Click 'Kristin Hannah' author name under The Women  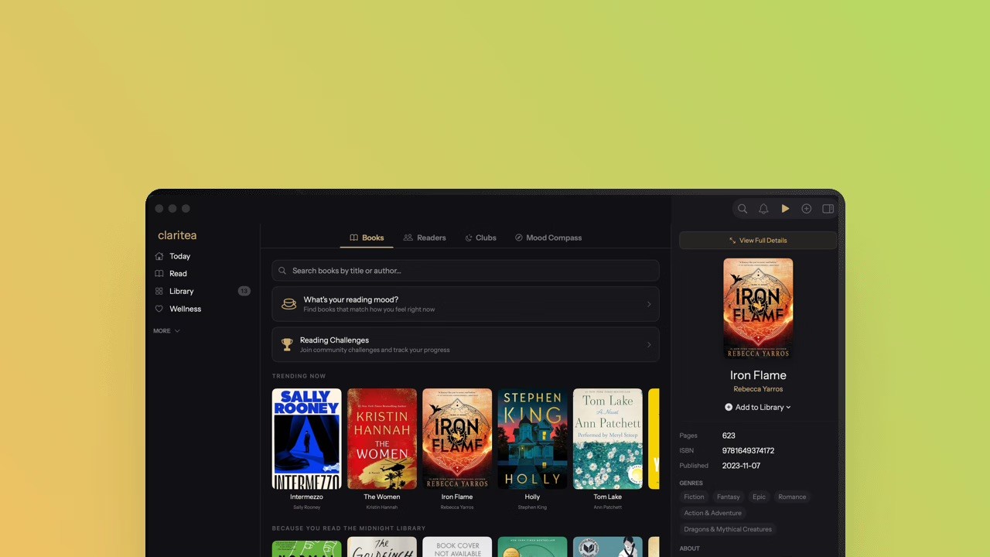(382, 507)
